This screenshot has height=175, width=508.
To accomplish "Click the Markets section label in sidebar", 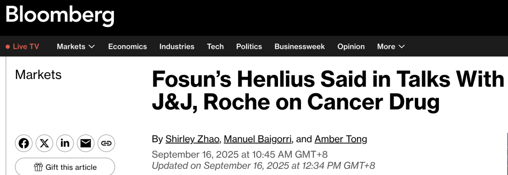I will (x=38, y=75).
